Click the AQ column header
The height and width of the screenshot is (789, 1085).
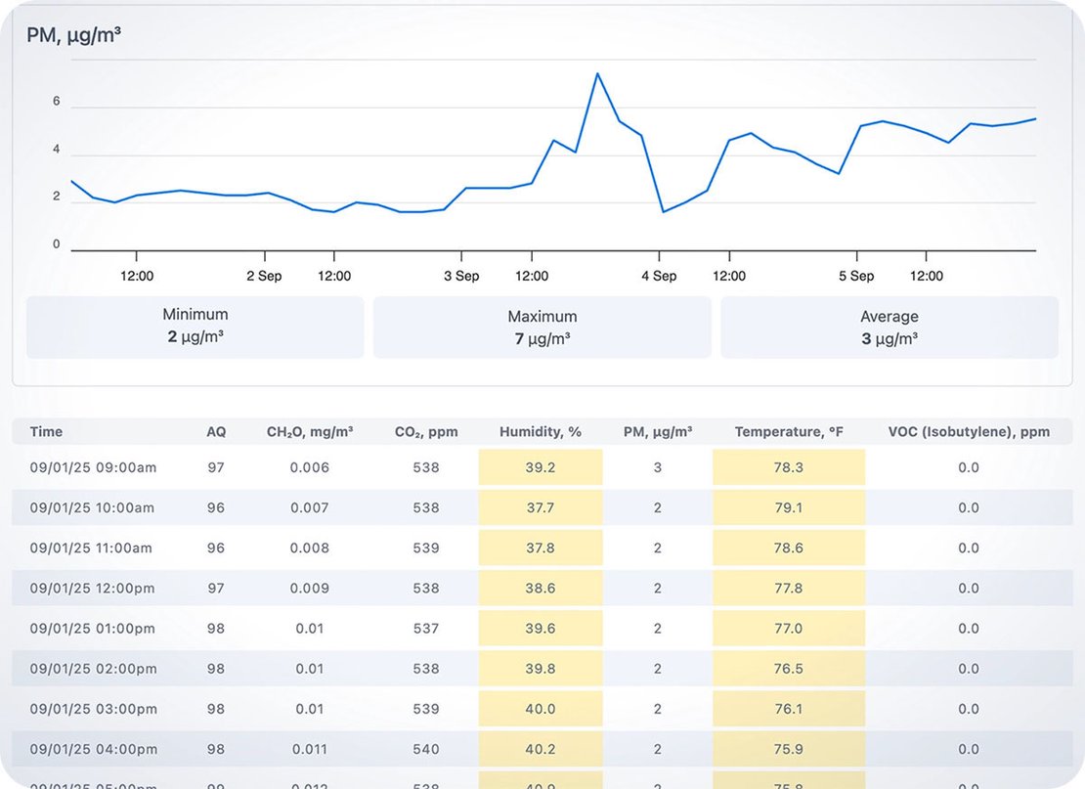[x=216, y=431]
